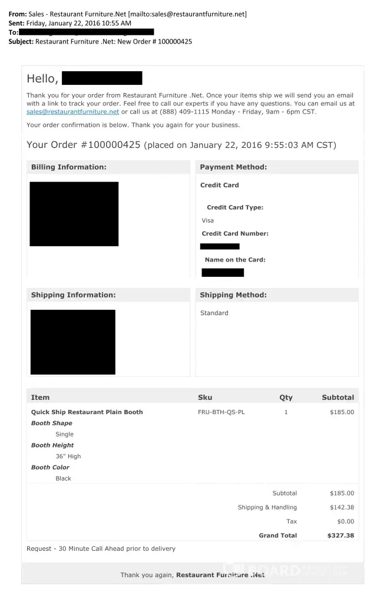Click the Grand Total amount $327.38

tap(340, 535)
